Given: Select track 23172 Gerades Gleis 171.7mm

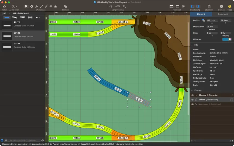Looking at the screenshot, I should coord(22,25).
